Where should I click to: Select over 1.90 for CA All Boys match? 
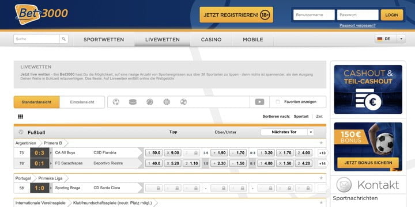point(219,152)
